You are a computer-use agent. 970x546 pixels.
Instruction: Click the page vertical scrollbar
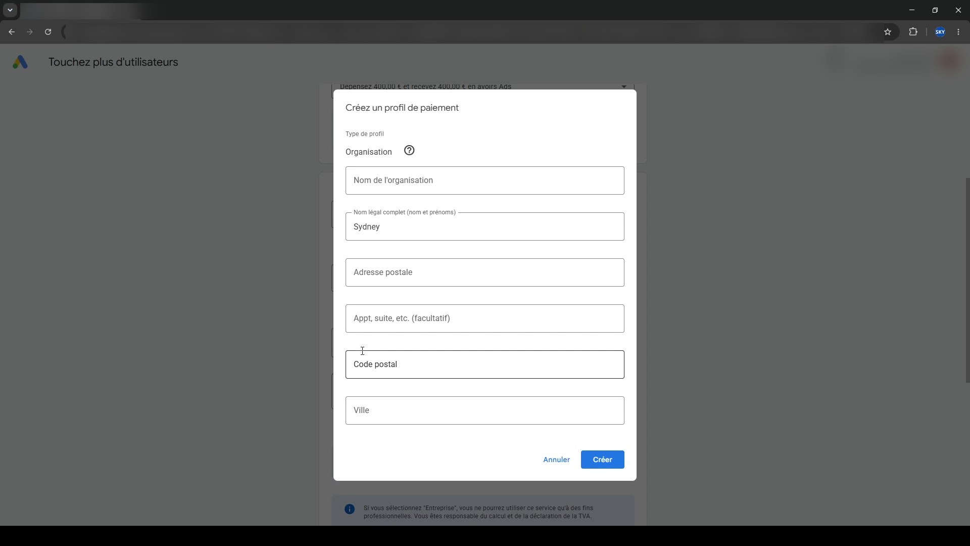(967, 281)
